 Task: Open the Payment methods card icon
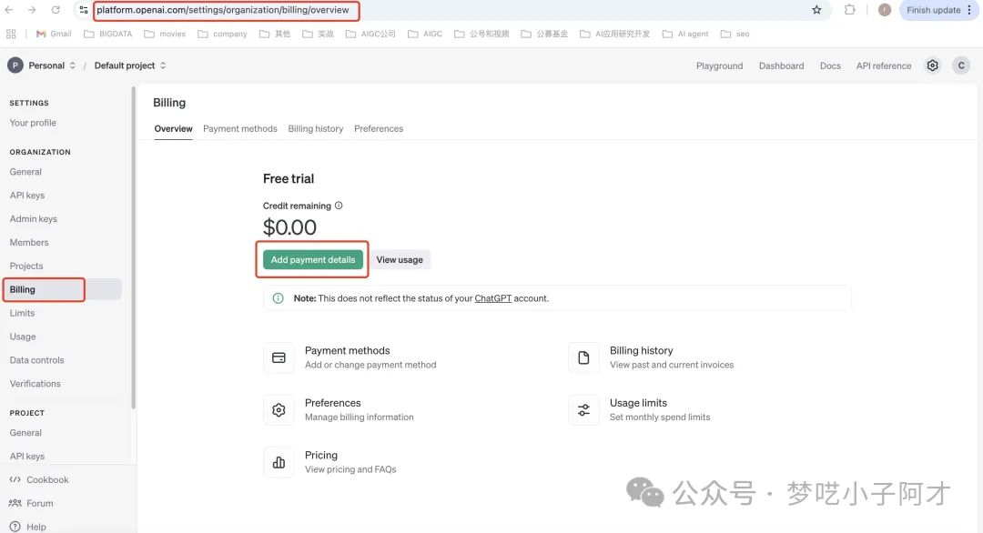pyautogui.click(x=279, y=357)
